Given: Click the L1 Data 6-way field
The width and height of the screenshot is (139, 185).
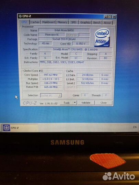Looking at the screenshot, I should [x=105, y=75].
